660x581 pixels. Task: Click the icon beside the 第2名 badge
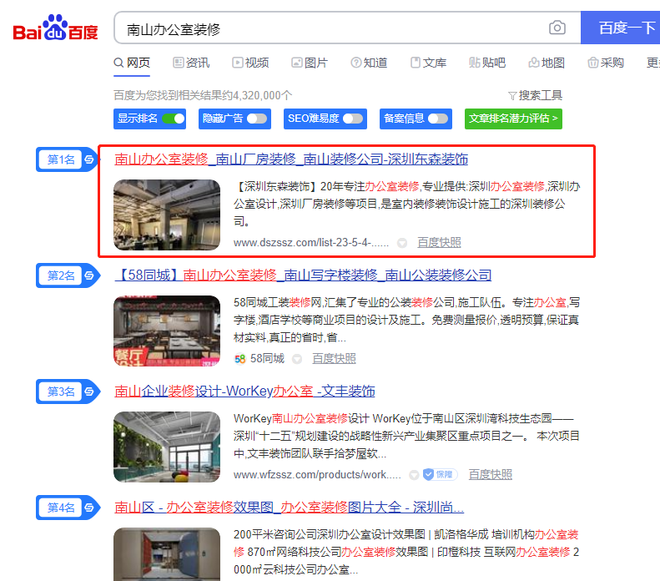click(x=89, y=275)
